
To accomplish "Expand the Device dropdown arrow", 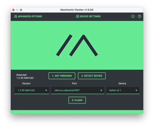I will pos(136,90).
